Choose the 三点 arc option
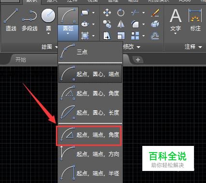 click(90, 52)
